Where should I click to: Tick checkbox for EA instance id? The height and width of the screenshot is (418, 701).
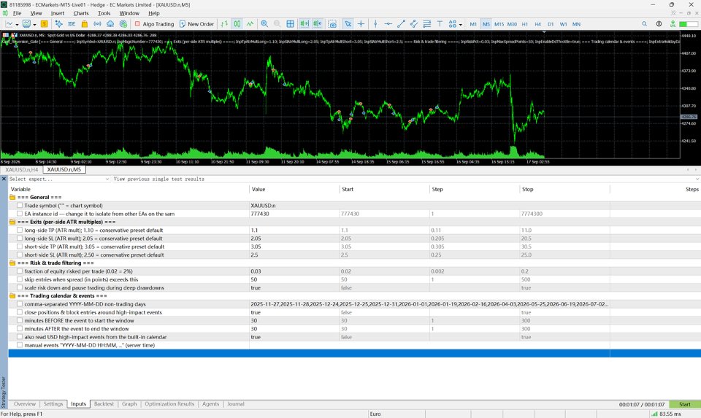pos(20,214)
